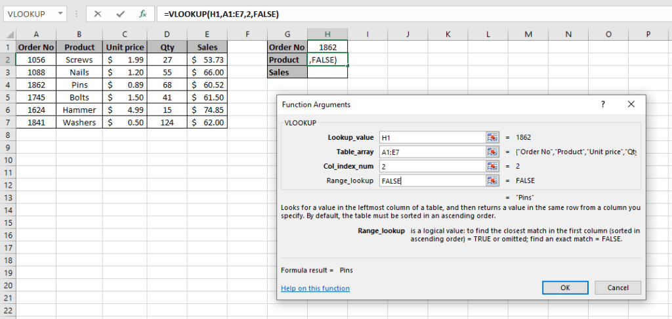This screenshot has height=319, width=672.
Task: Select row 8 header
Action: click(x=8, y=135)
